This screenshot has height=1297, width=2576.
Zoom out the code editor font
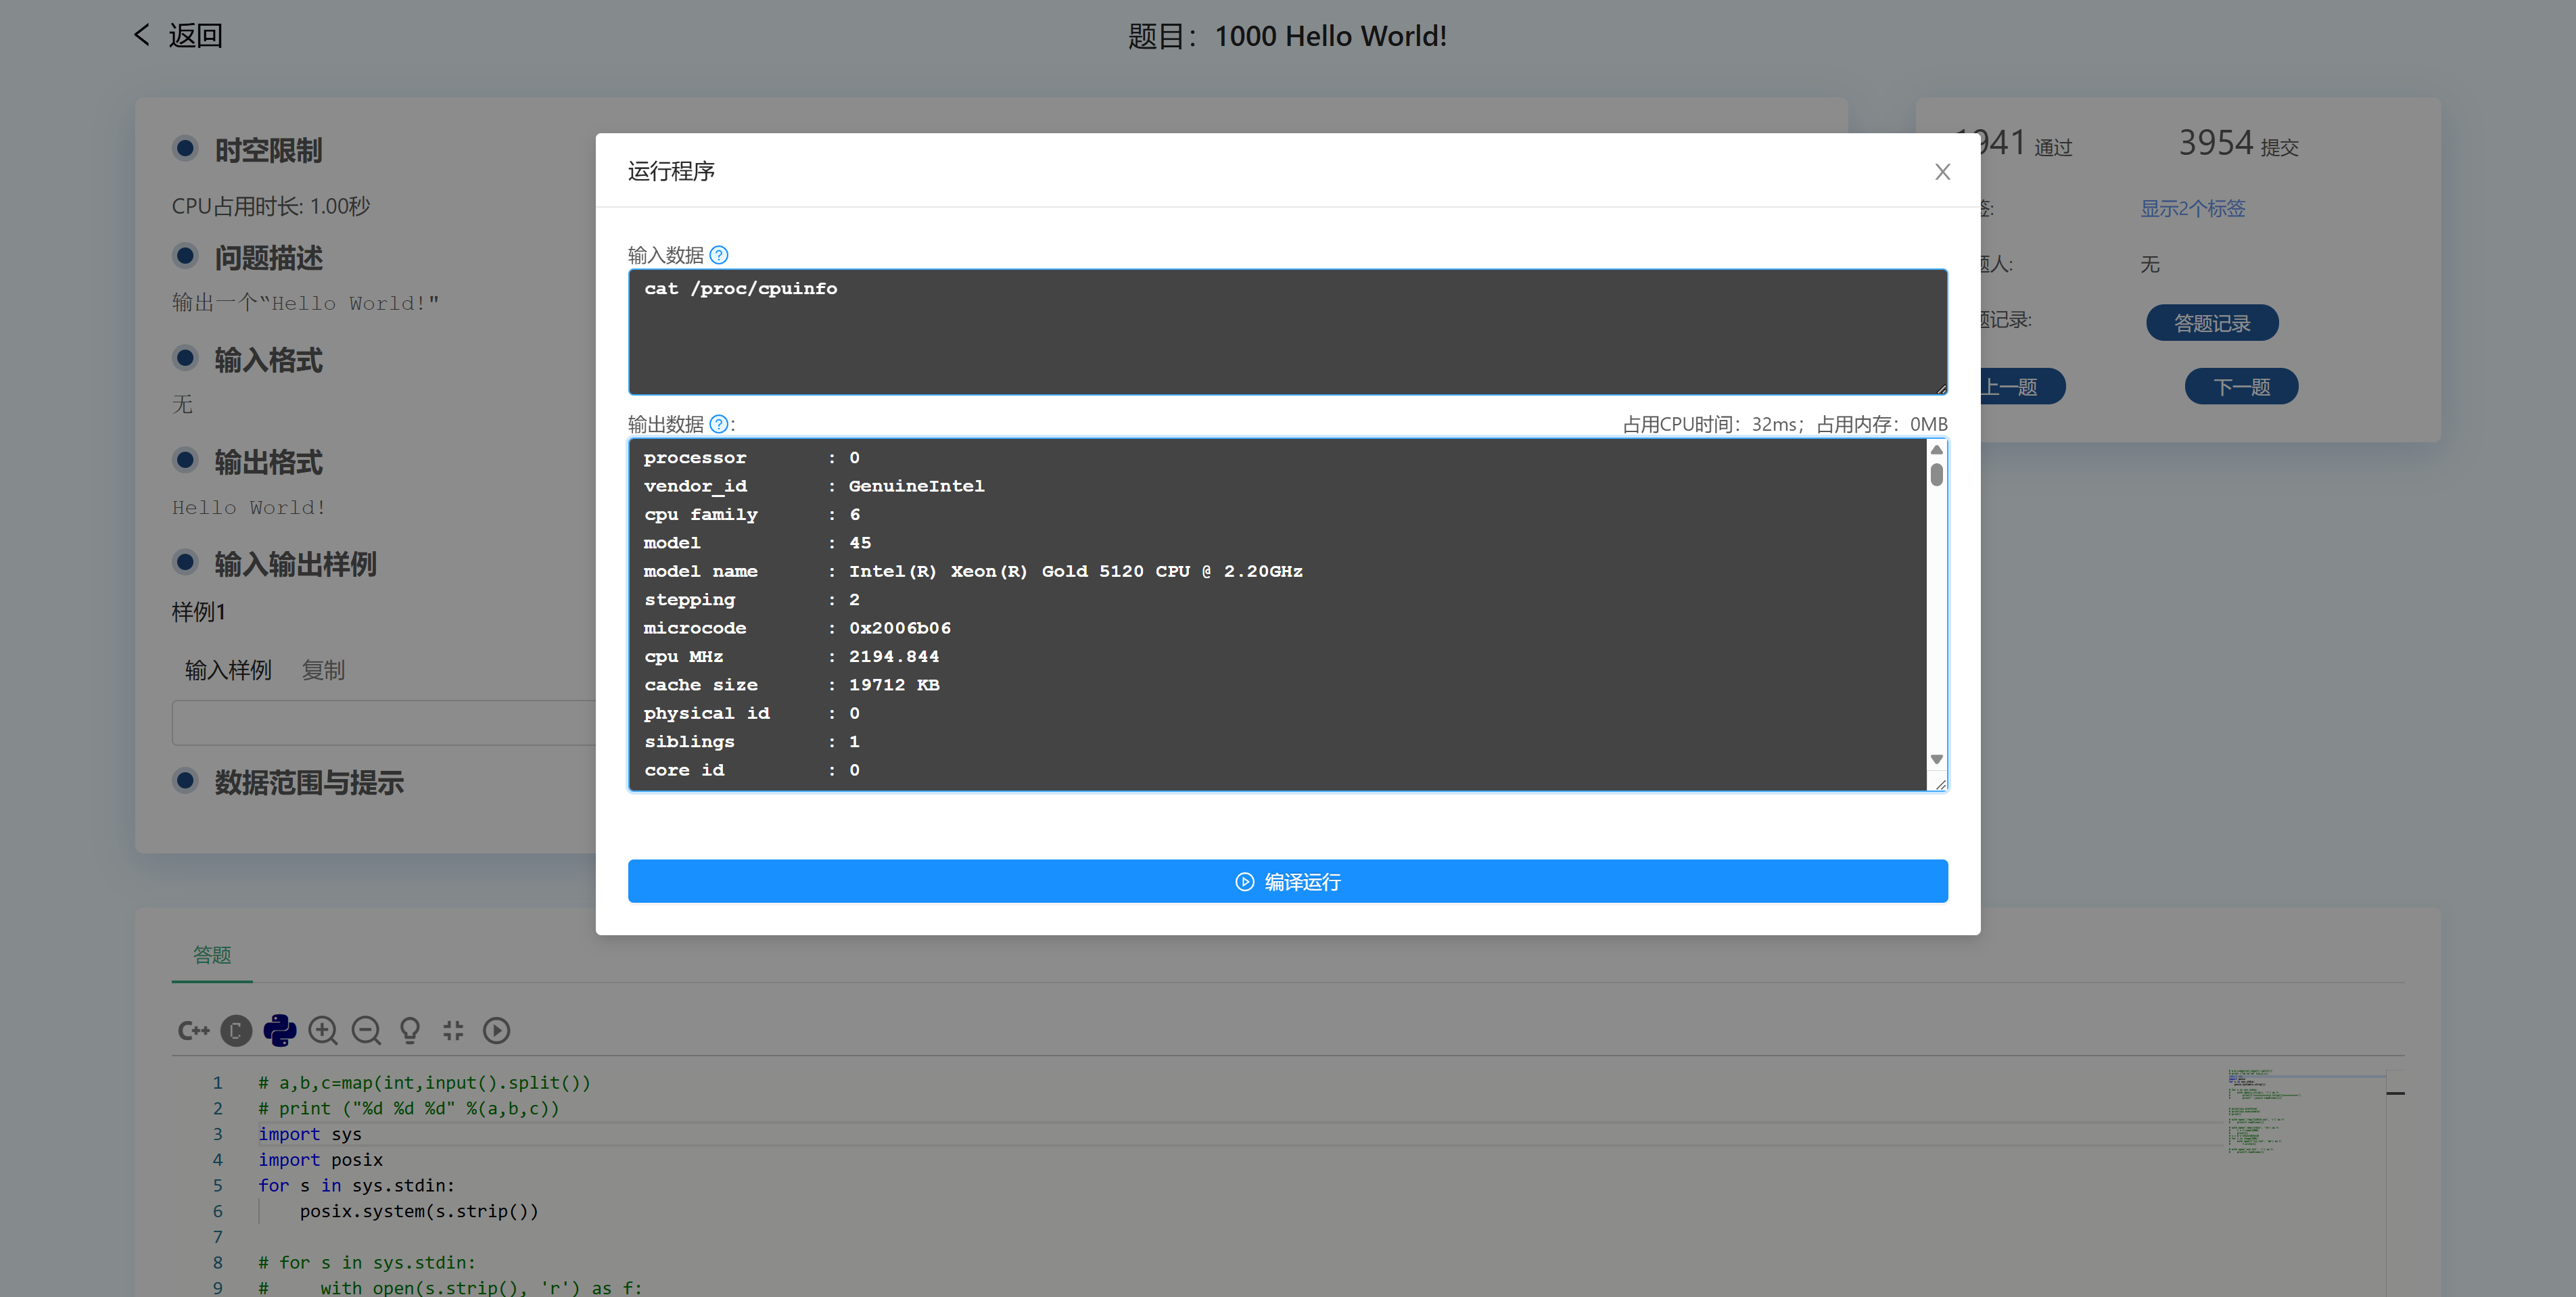(x=366, y=1030)
